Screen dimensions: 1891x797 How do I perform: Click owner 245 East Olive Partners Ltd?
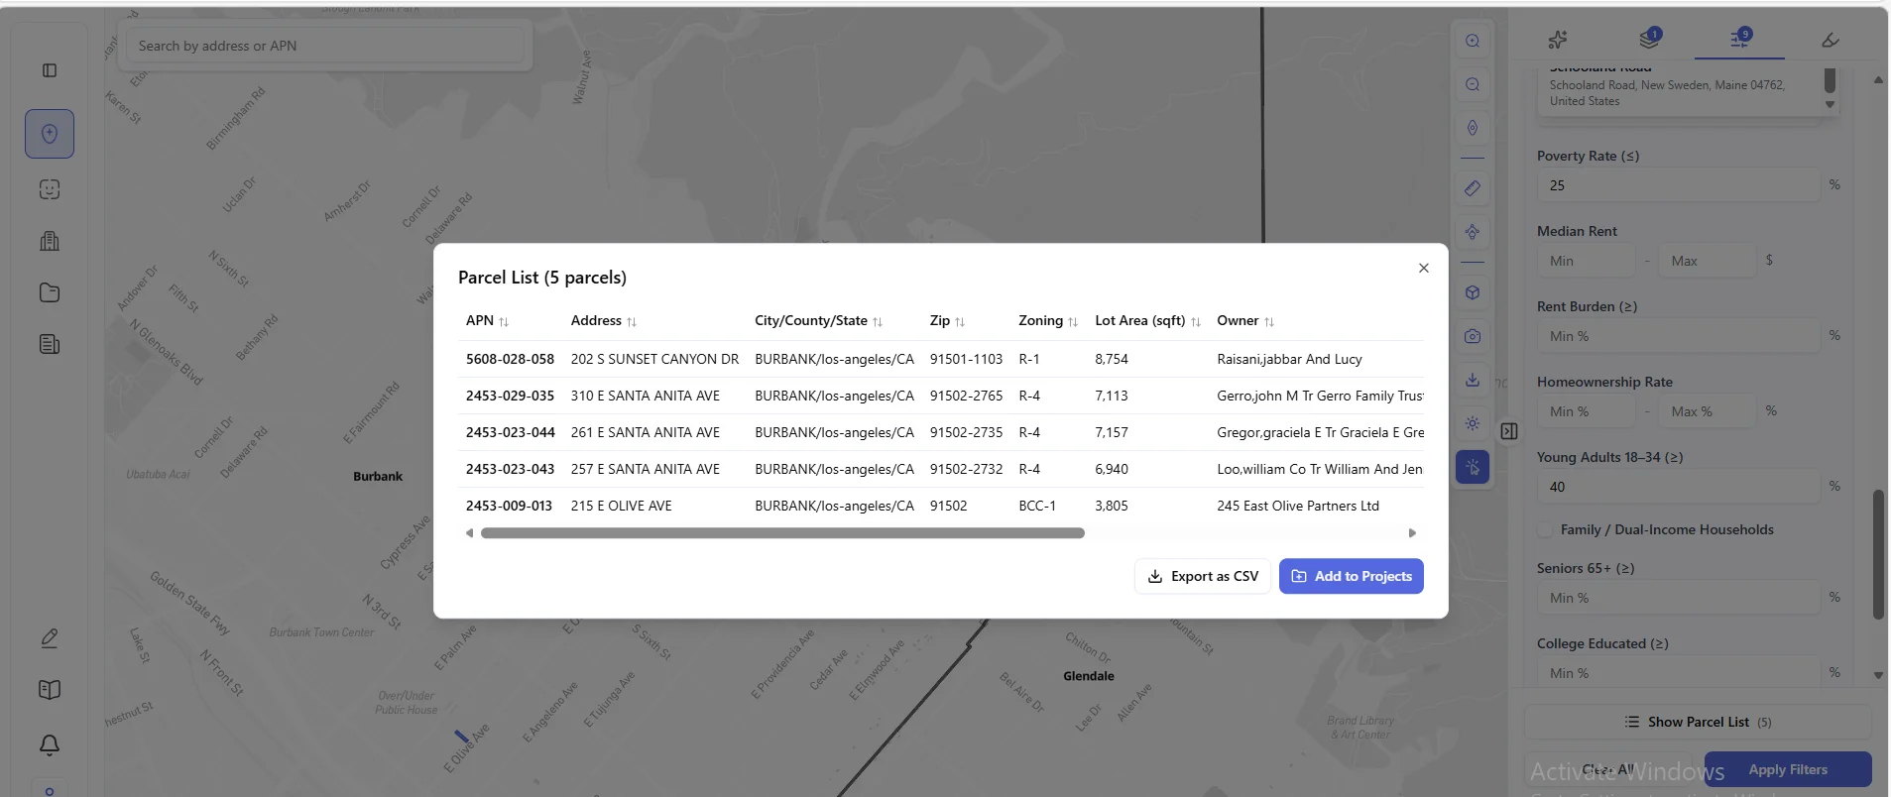[1298, 506]
